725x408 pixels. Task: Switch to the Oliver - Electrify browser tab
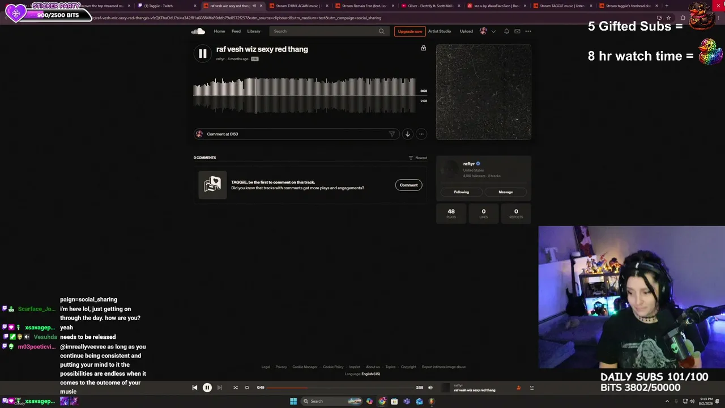[x=430, y=6]
